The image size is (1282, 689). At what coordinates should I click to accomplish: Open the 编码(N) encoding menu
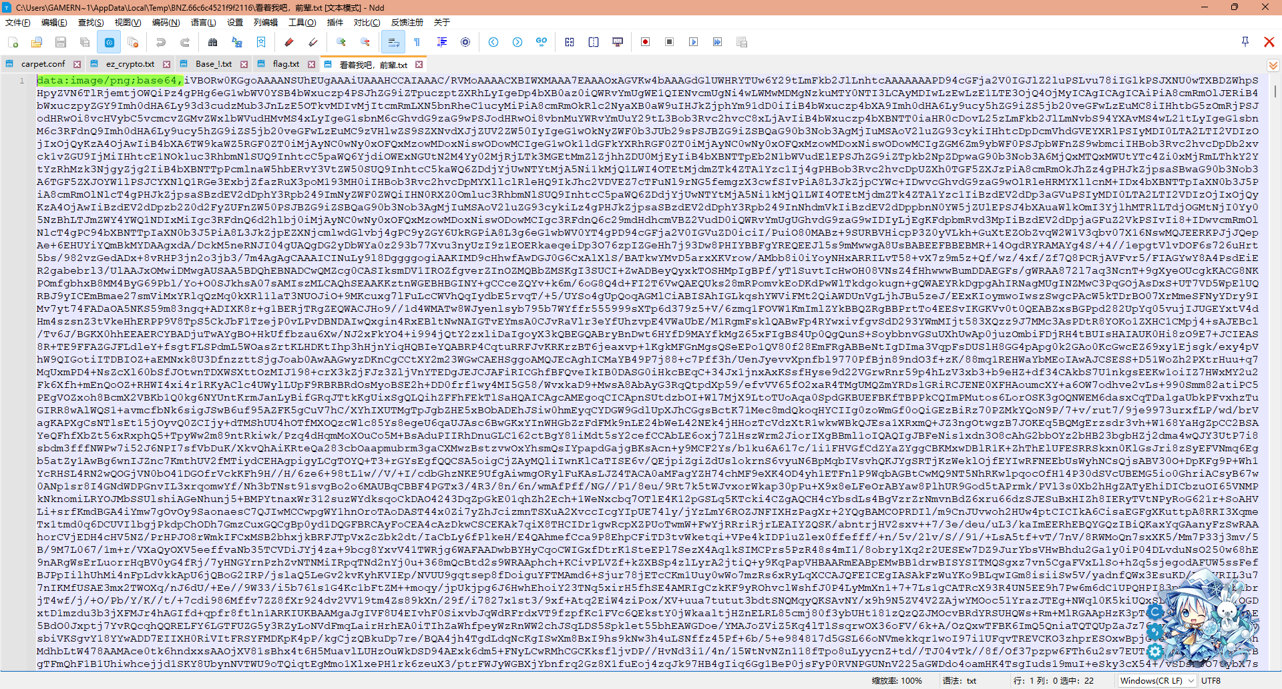click(x=166, y=22)
